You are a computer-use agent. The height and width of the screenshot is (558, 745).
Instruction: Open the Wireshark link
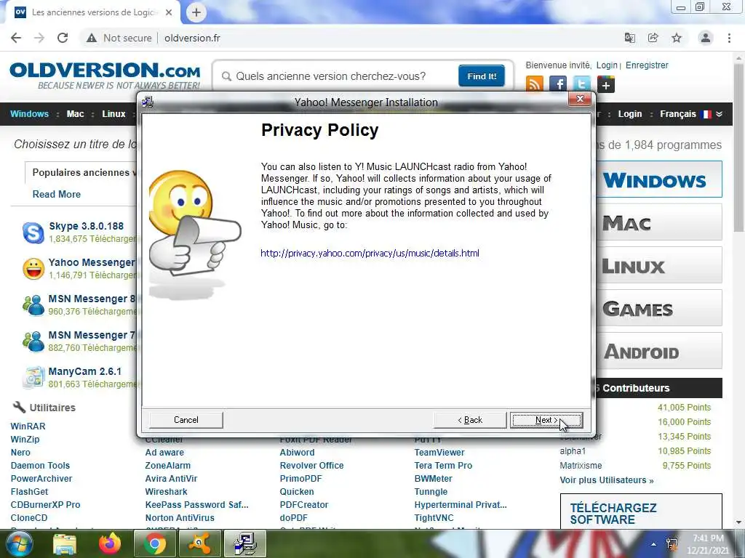tap(167, 492)
